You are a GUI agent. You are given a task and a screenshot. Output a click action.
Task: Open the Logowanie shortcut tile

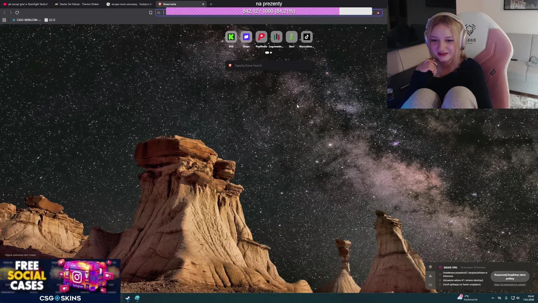point(276,37)
